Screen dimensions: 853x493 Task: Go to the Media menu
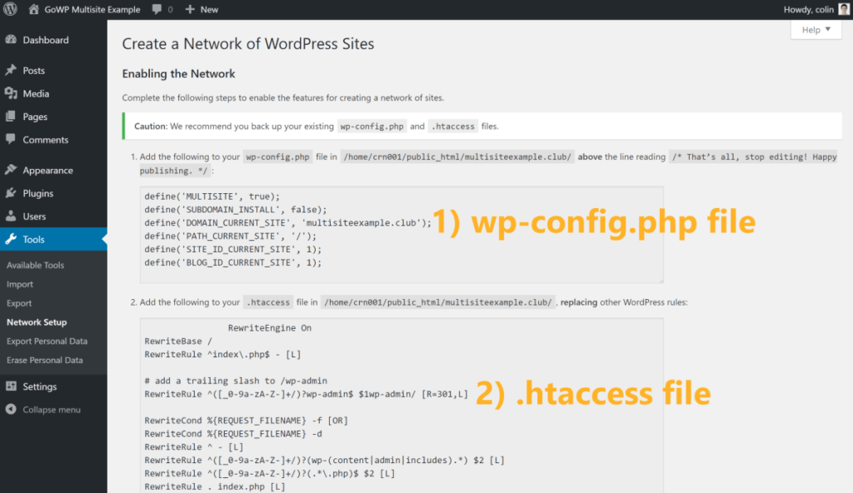click(36, 93)
